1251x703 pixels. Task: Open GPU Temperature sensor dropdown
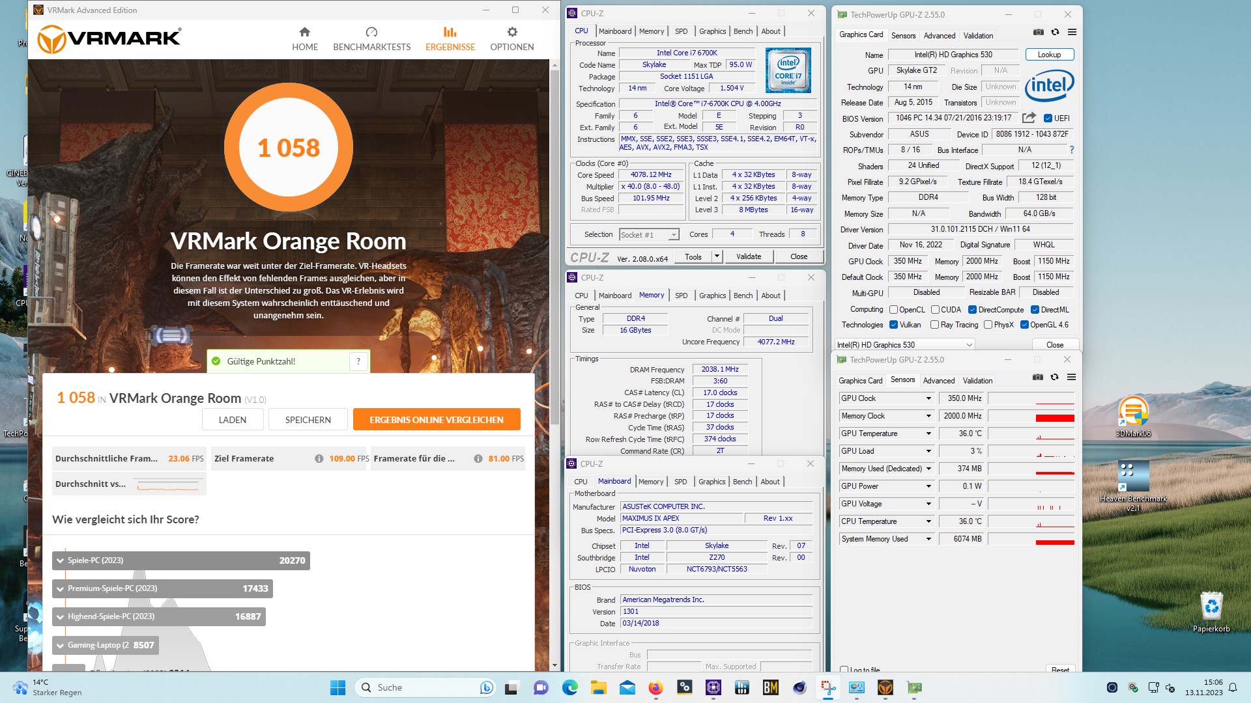coord(928,434)
